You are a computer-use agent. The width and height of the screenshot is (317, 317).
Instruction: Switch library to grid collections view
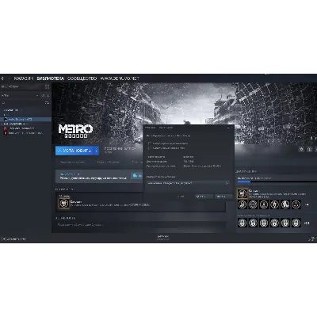(x=47, y=86)
